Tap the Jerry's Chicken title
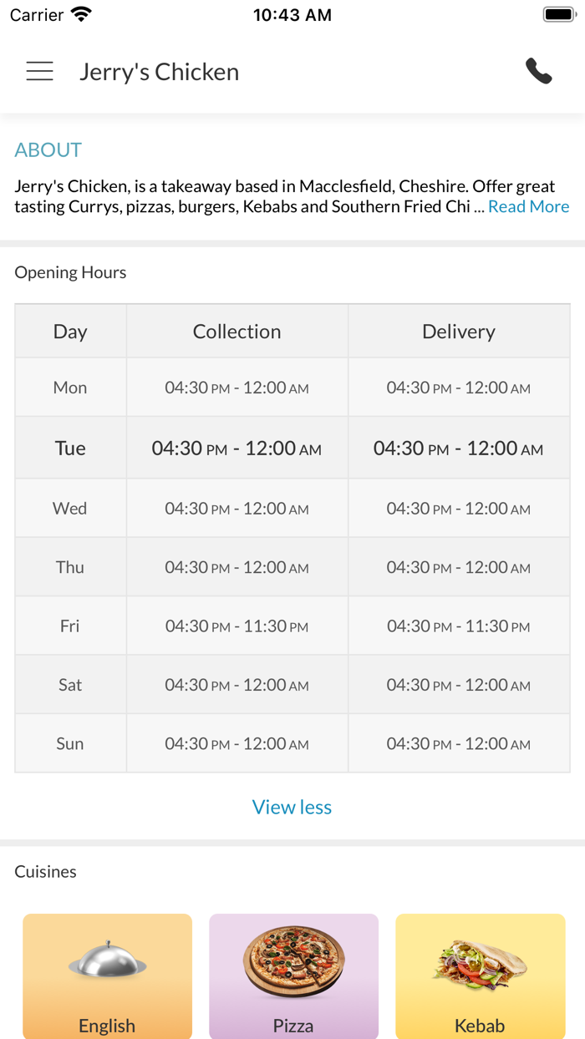585x1039 pixels. pyautogui.click(x=159, y=72)
